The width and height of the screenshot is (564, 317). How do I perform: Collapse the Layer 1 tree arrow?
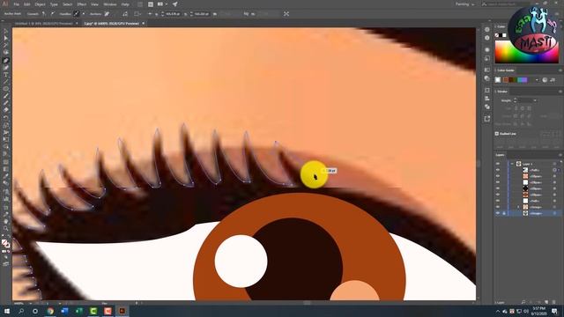click(512, 164)
